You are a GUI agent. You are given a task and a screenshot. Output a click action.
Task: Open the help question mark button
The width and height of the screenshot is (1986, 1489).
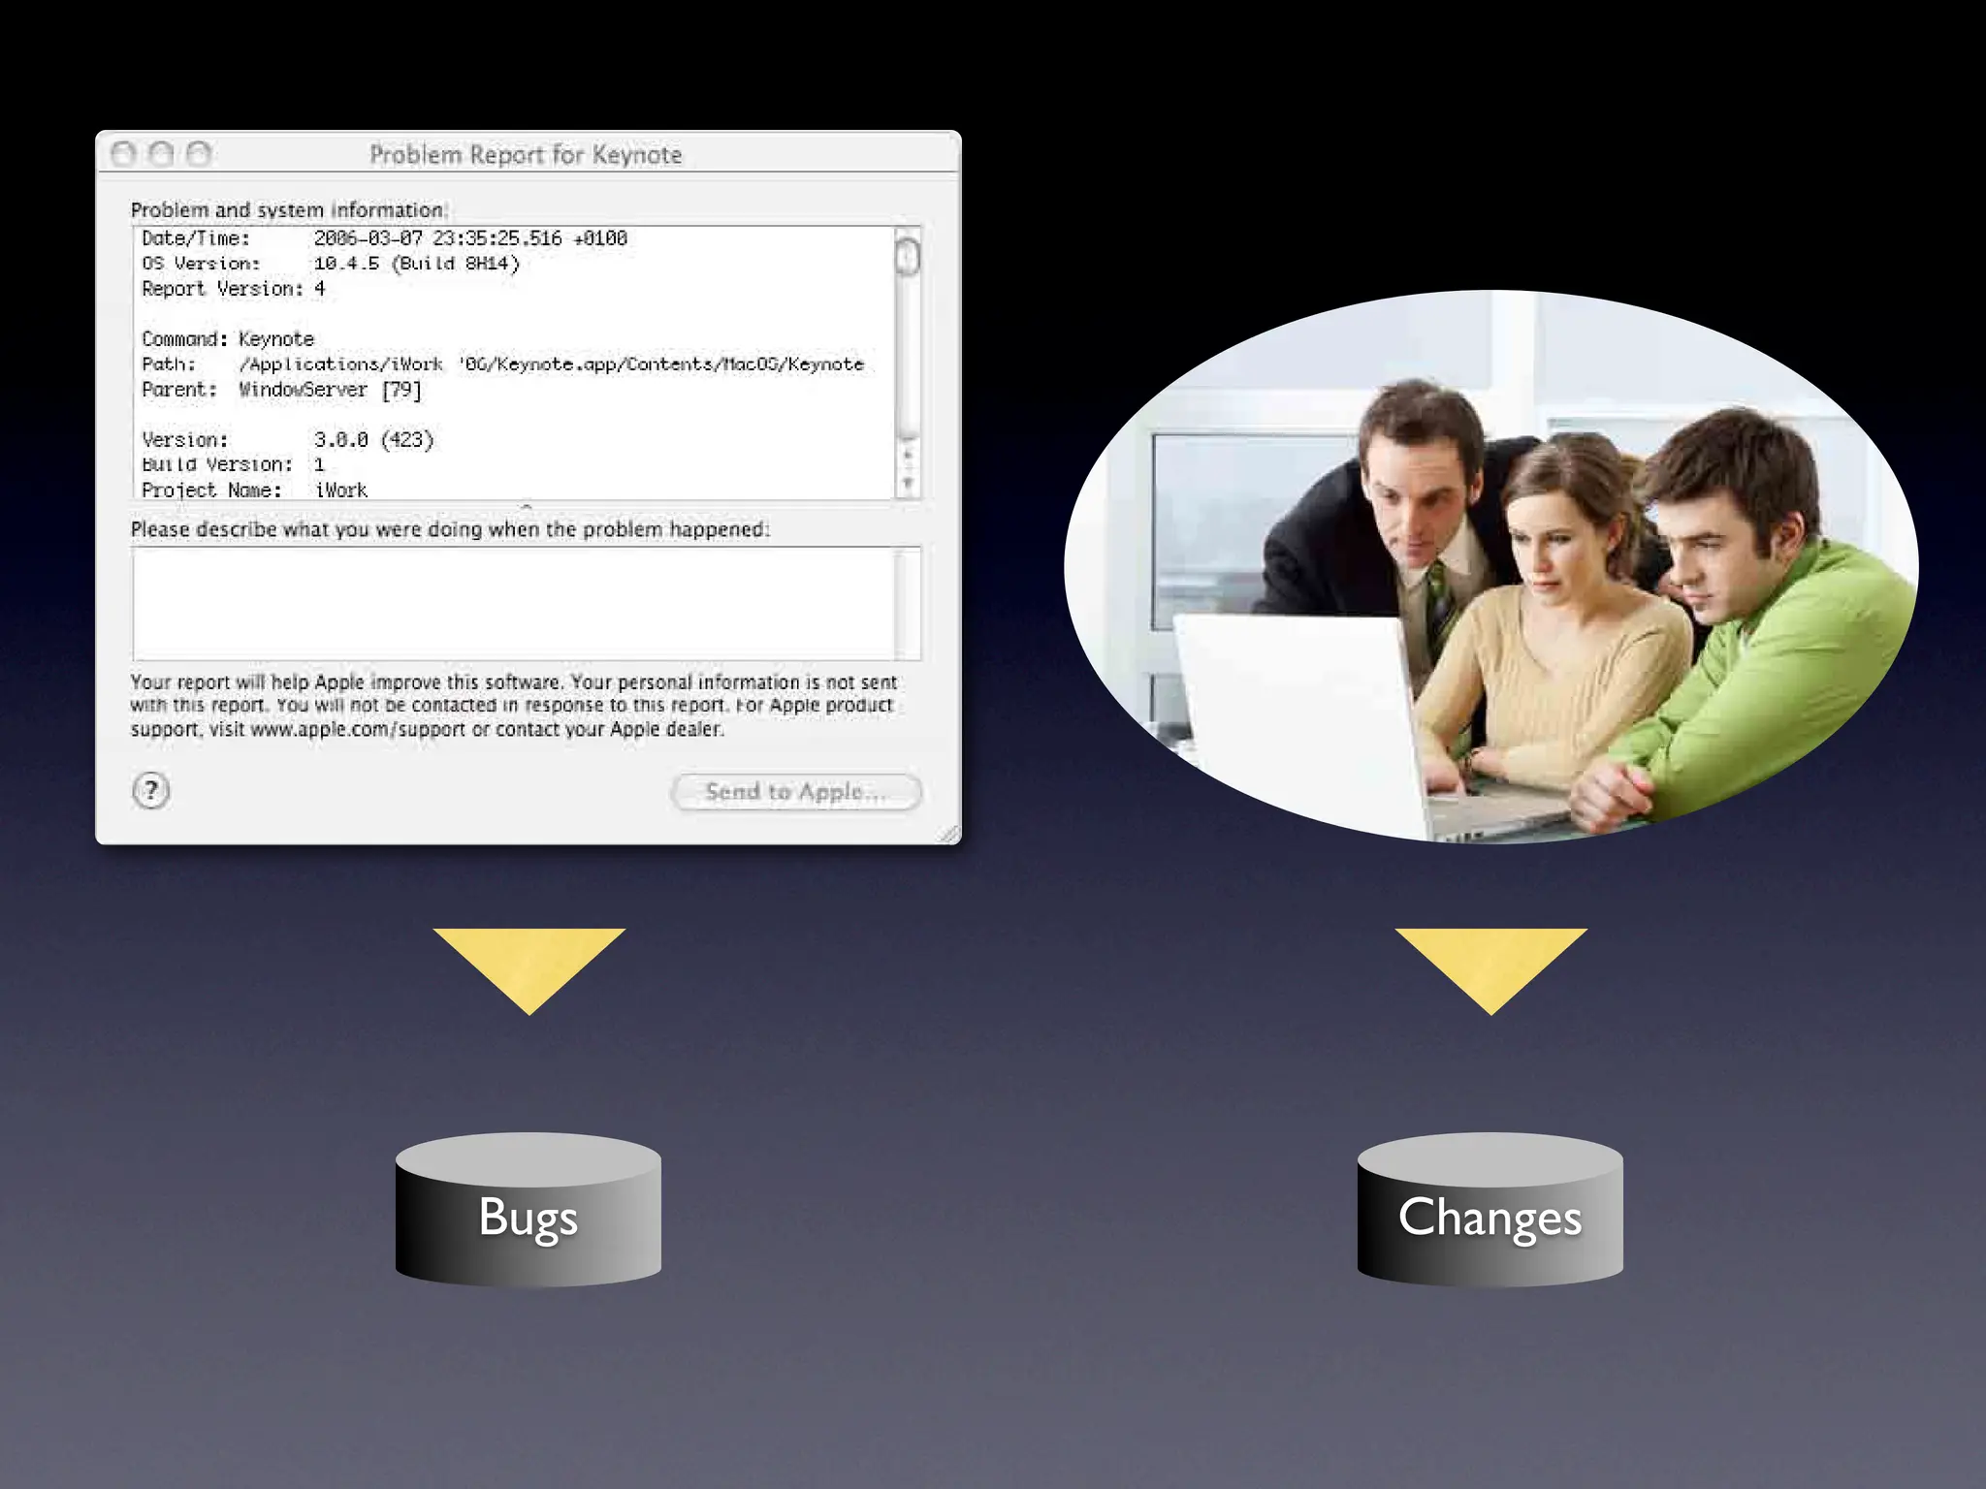click(x=151, y=791)
